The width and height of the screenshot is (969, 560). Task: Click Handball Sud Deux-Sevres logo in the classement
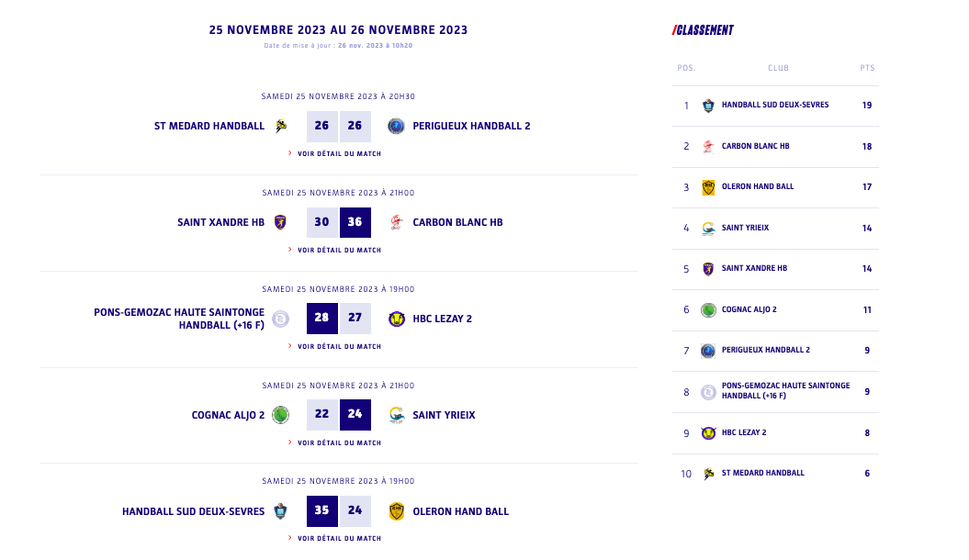tap(708, 106)
